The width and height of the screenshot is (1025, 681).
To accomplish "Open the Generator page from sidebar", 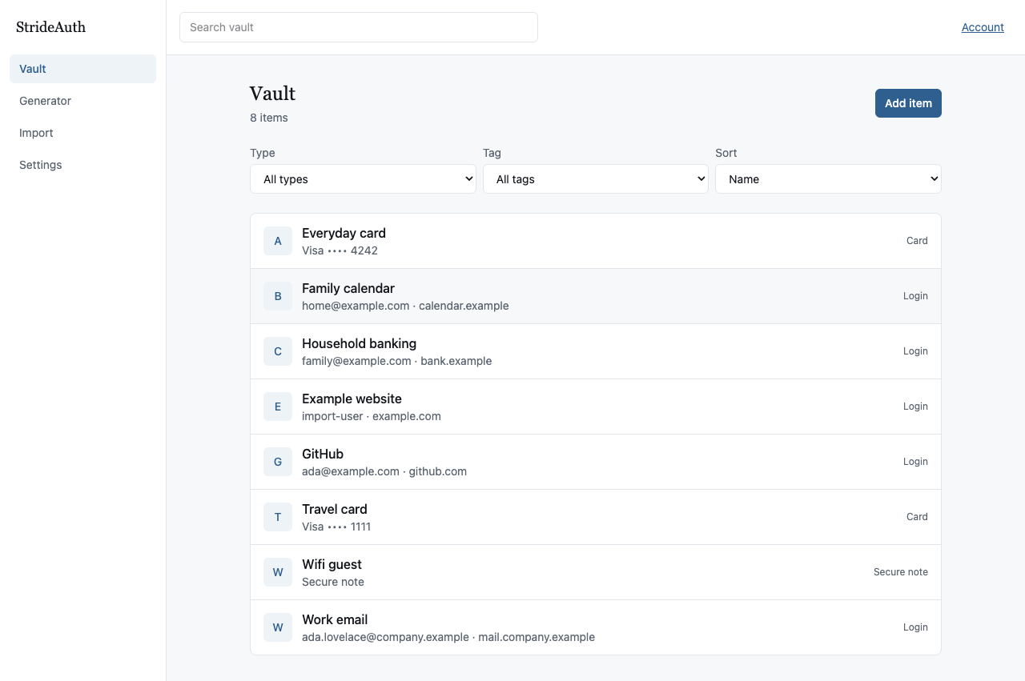I will [82, 101].
